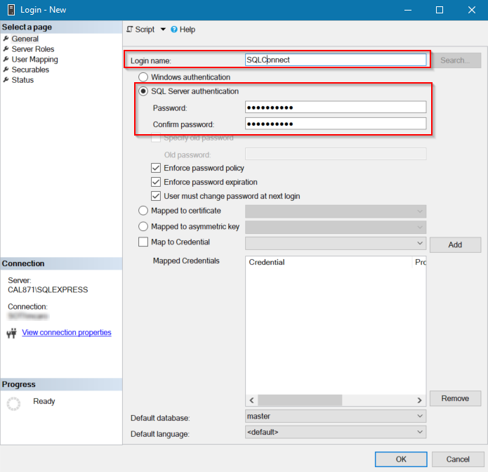The height and width of the screenshot is (472, 488).
Task: Open the General page
Action: [25, 39]
